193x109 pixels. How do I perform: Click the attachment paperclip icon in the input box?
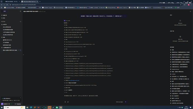[68, 102]
